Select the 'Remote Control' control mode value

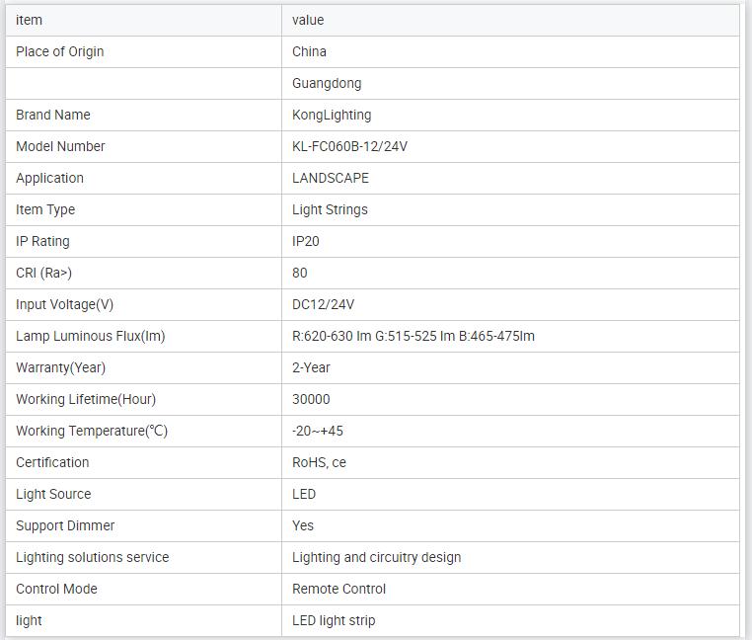(338, 589)
